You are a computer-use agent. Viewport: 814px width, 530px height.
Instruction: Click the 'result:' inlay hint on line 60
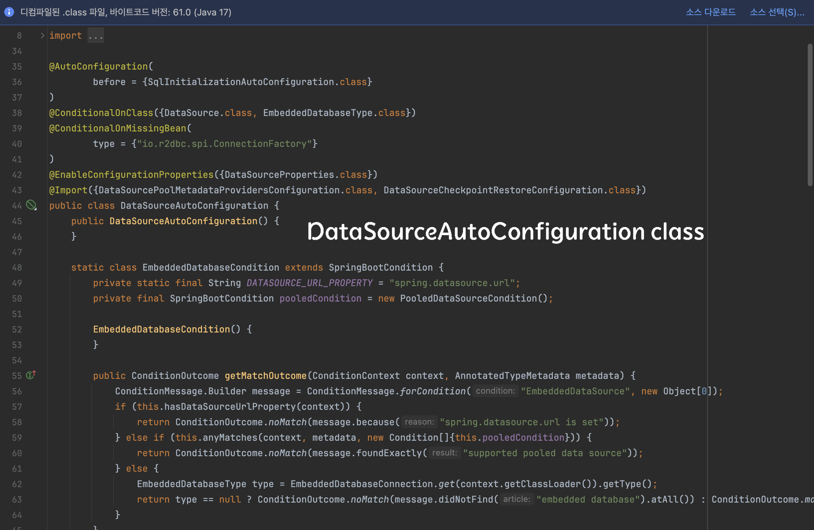point(444,453)
